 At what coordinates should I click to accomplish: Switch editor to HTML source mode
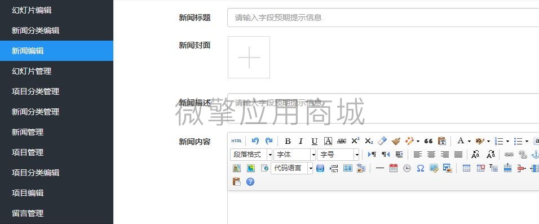[236, 141]
